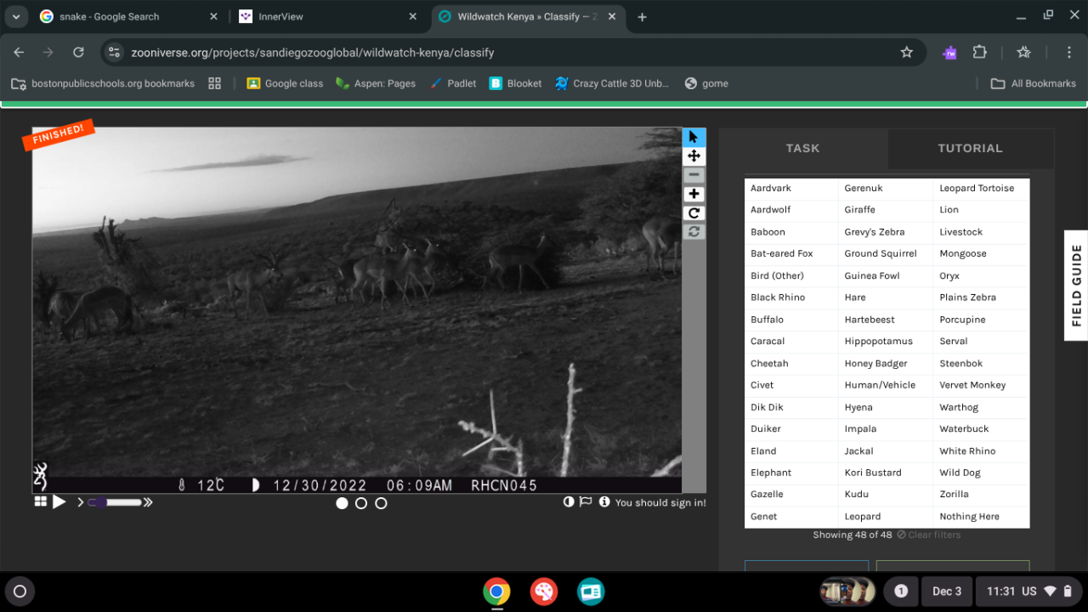Play the image sequence

click(59, 502)
